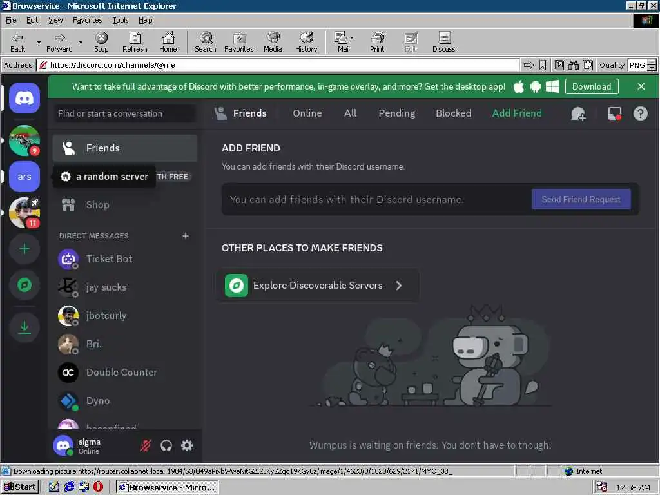
Task: Open the File menu
Action: coord(11,20)
